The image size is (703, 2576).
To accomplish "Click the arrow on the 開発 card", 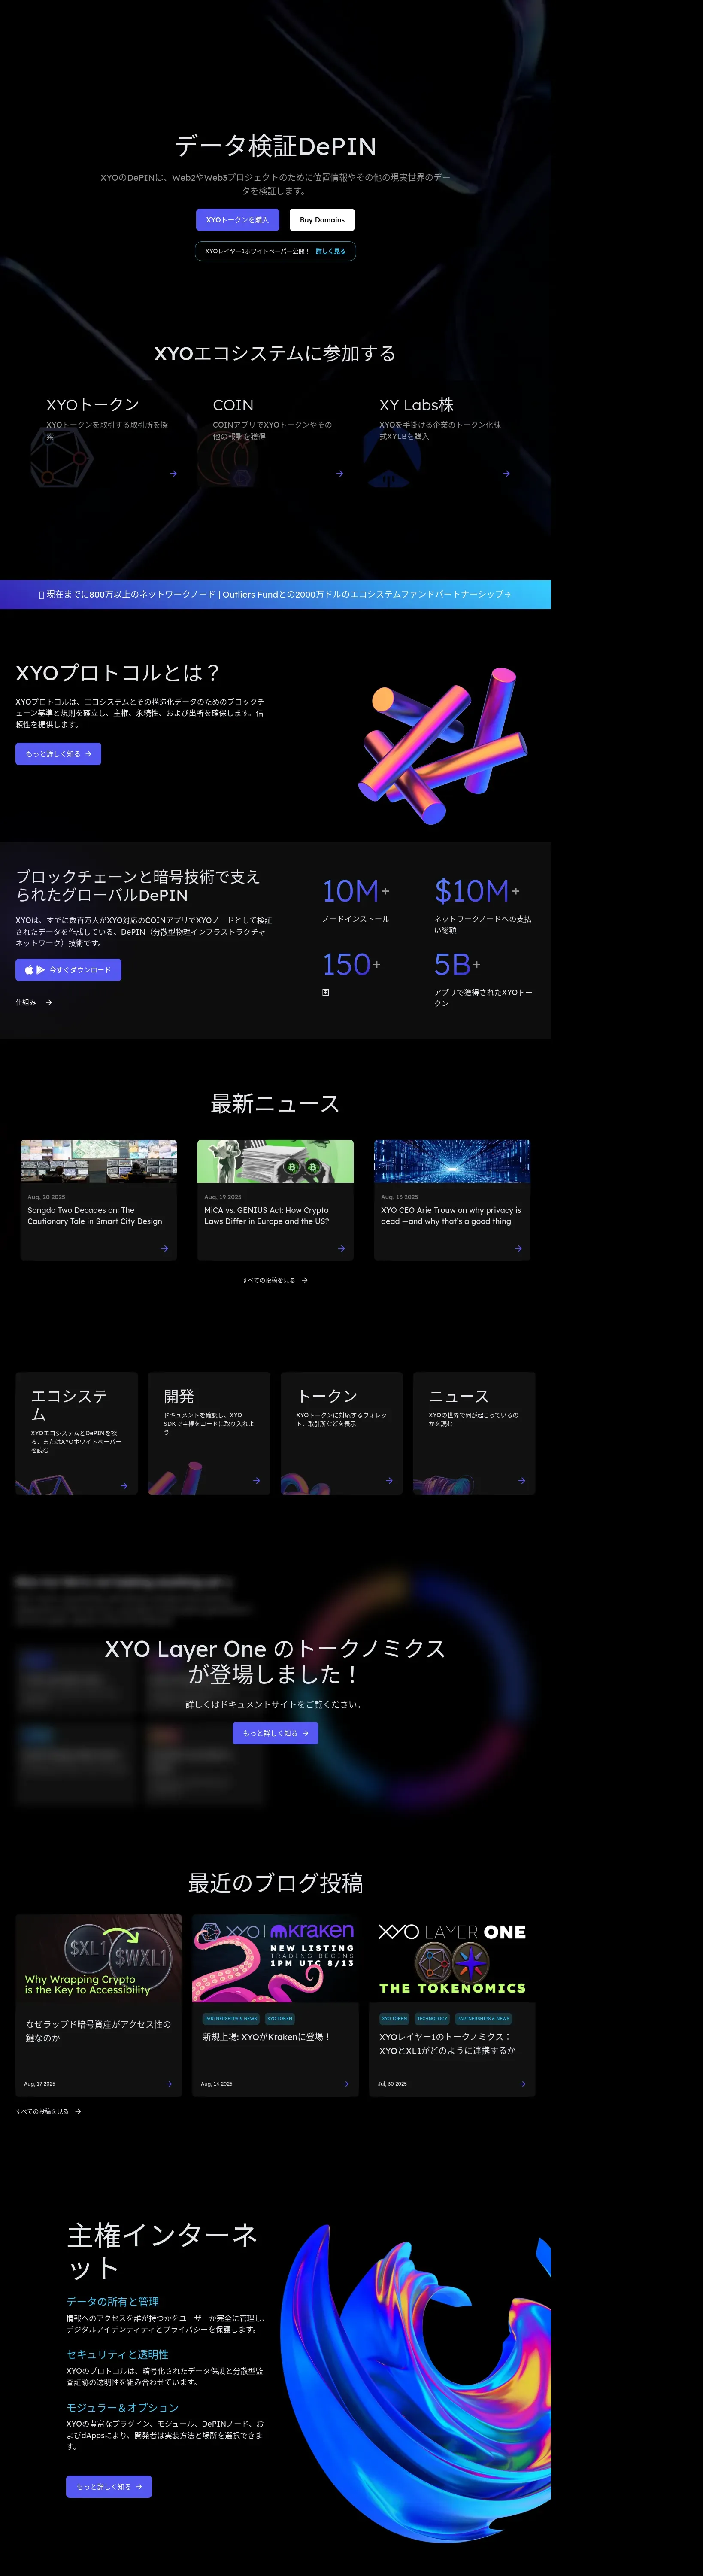I will coord(257,1481).
